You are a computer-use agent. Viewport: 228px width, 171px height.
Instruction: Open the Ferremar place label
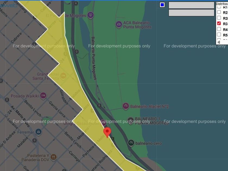[26, 132]
